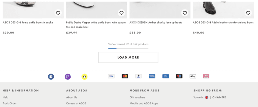Click the American Express icon

152,76
